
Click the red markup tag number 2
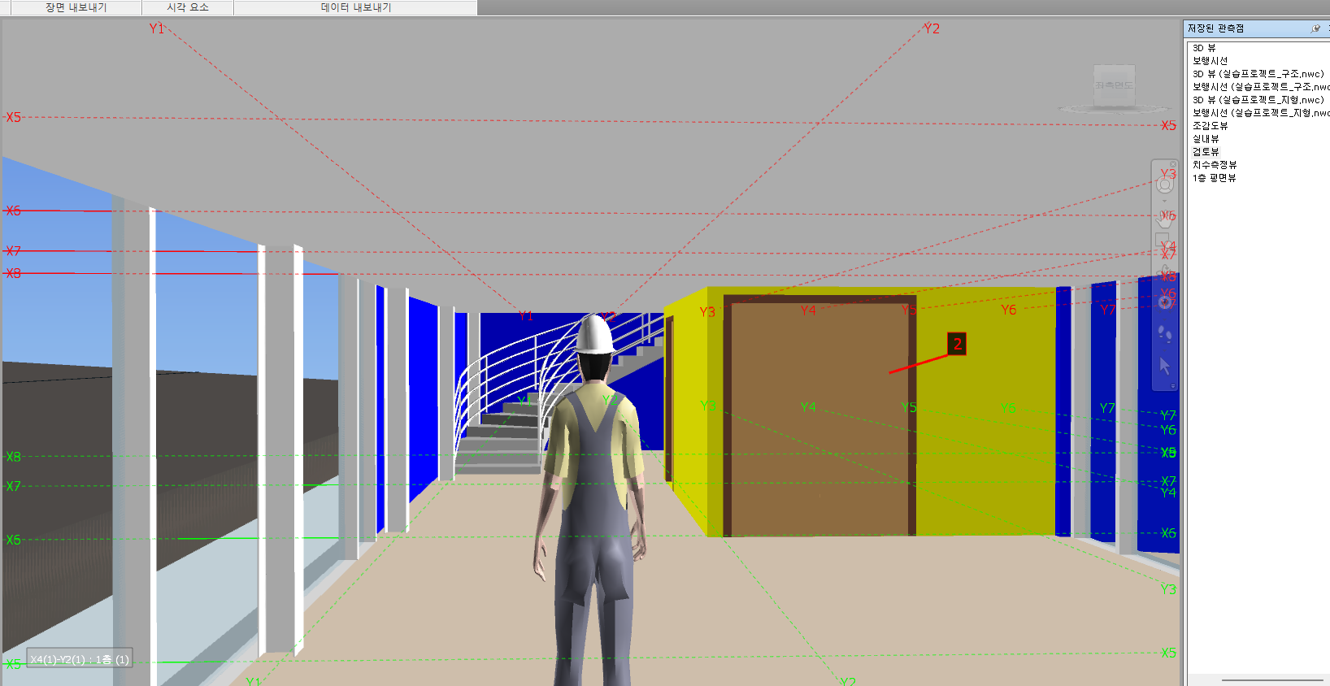957,344
